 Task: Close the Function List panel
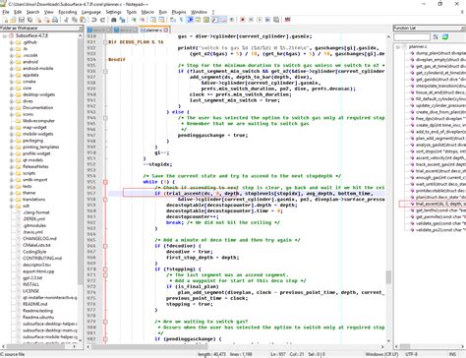[463, 29]
